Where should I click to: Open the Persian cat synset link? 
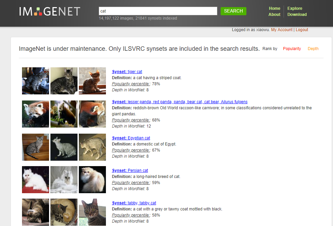(x=130, y=171)
